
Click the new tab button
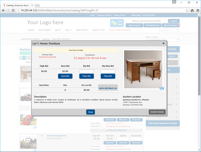(x=37, y=5)
